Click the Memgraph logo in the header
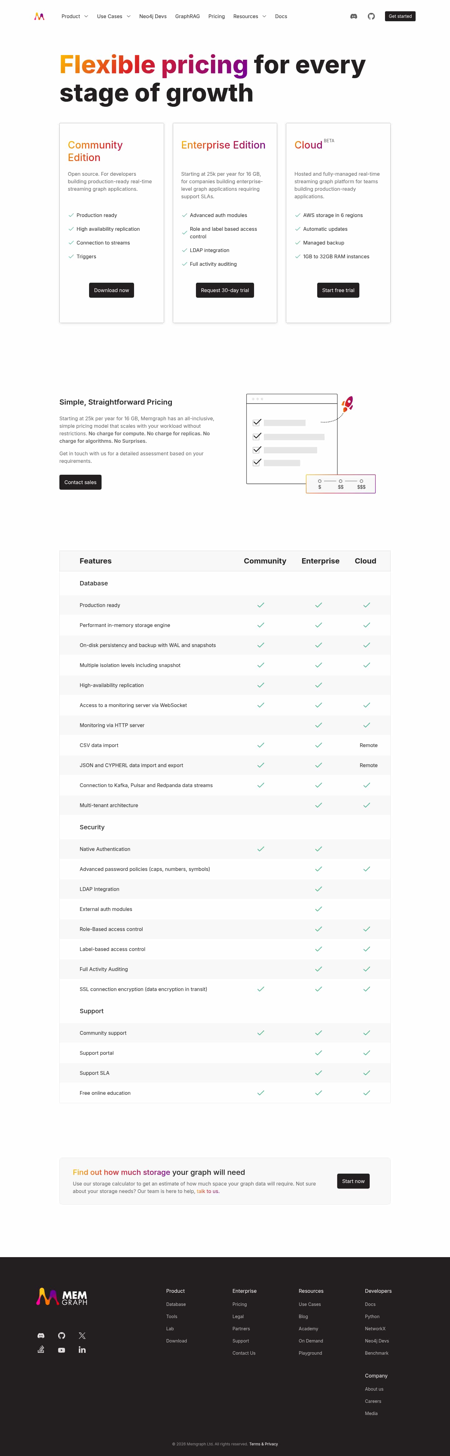The image size is (450, 1456). 39,16
